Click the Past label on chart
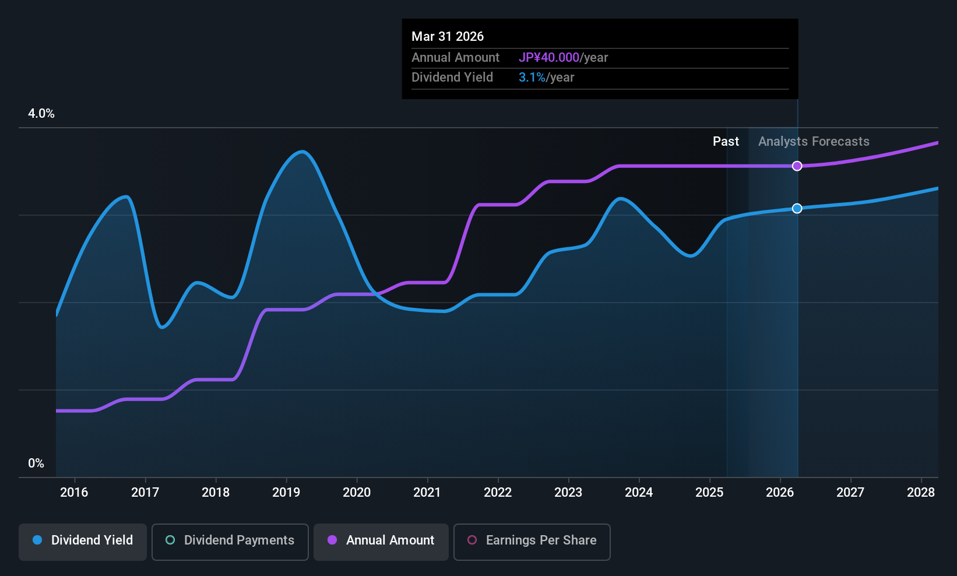Screen dimensions: 957x576 pos(726,142)
